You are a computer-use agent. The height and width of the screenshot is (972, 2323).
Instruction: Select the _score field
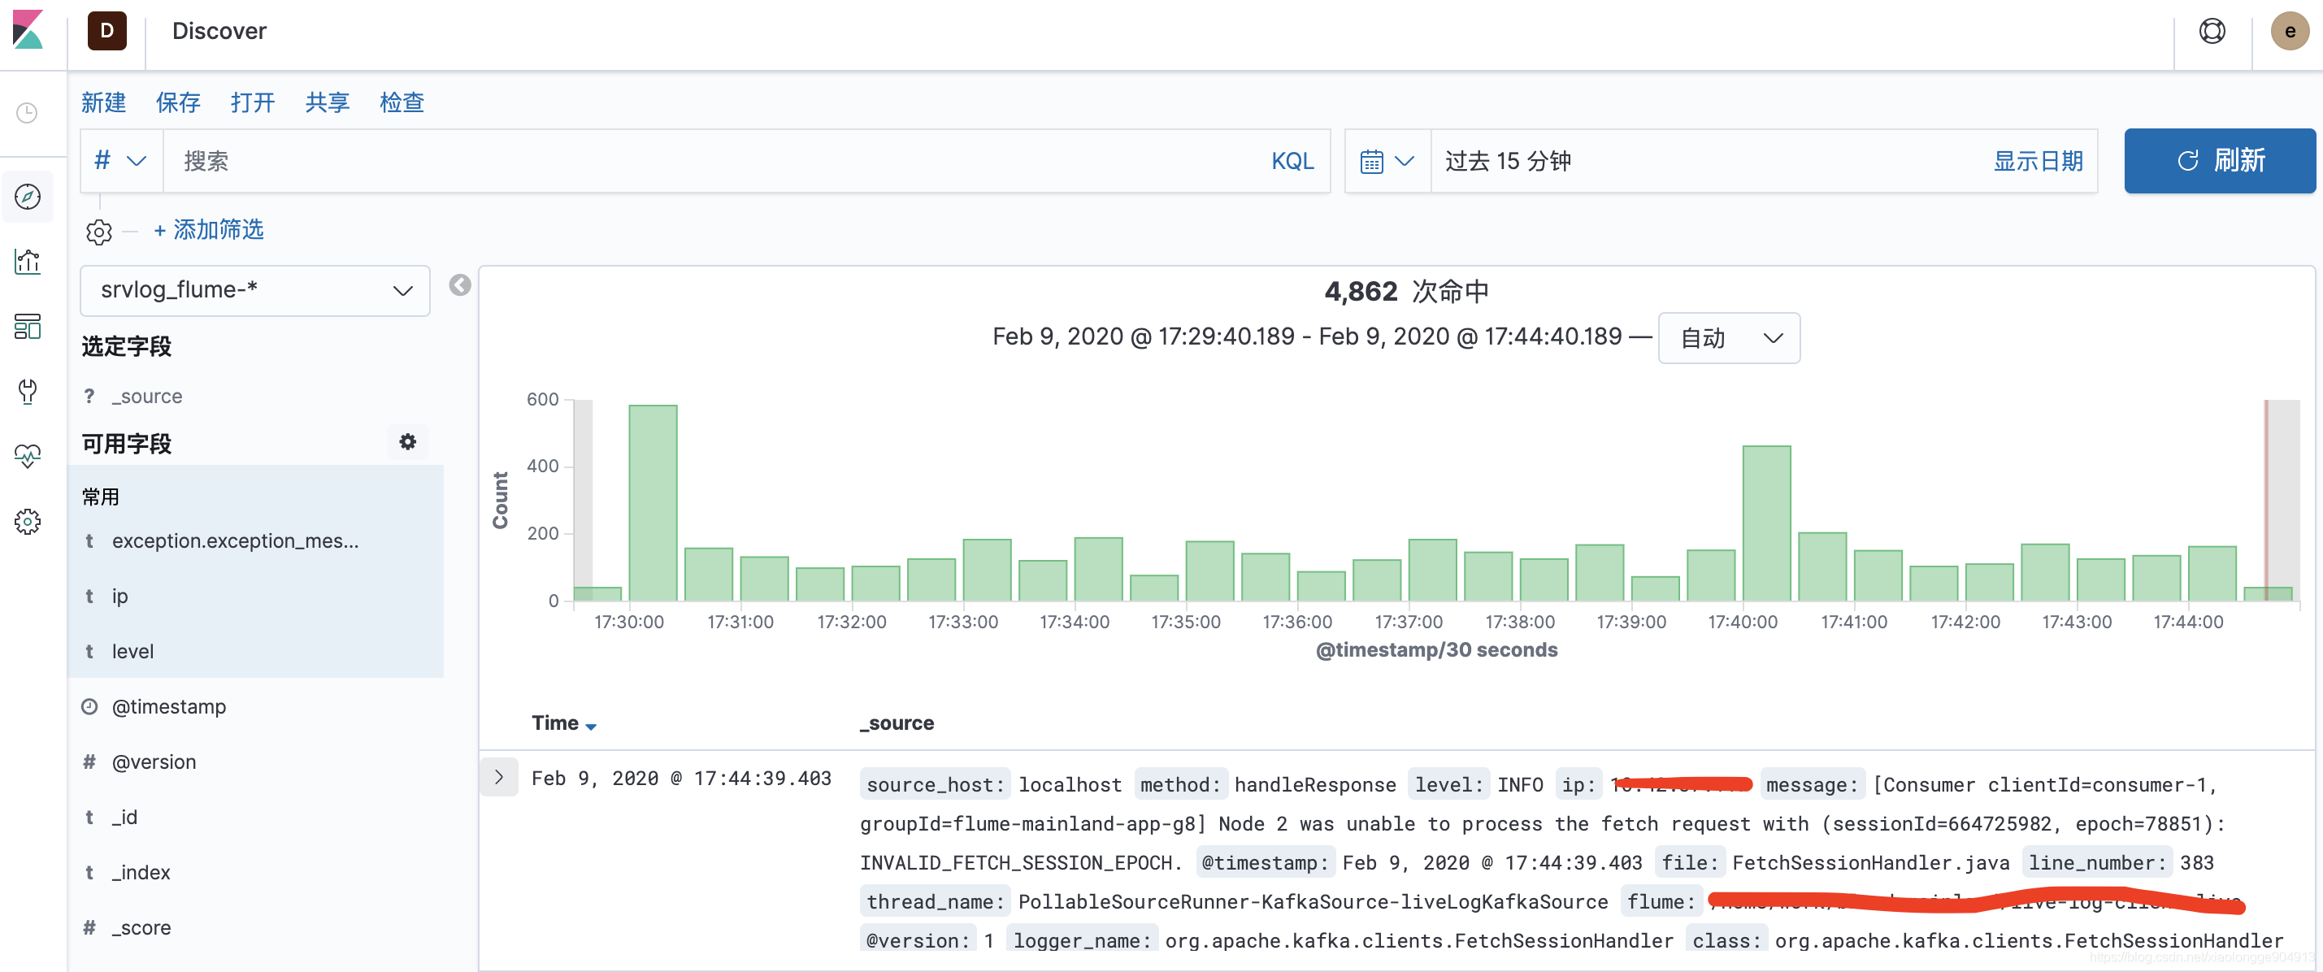pyautogui.click(x=141, y=928)
